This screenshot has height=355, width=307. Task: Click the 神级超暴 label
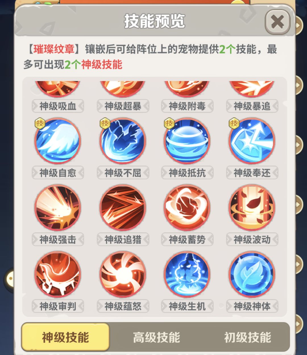coord(123,106)
